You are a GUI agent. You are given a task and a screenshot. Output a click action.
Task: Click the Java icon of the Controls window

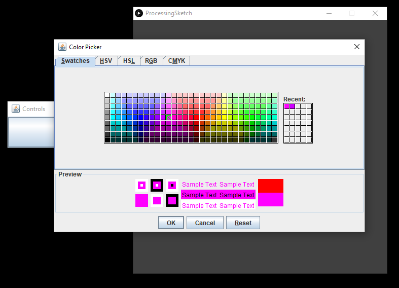pos(16,109)
